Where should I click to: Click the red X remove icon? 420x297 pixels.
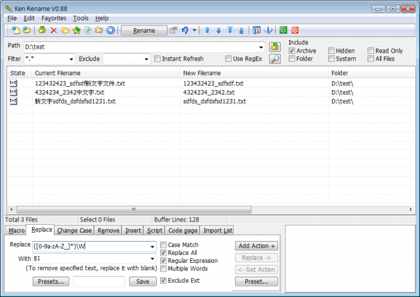[x=54, y=30]
